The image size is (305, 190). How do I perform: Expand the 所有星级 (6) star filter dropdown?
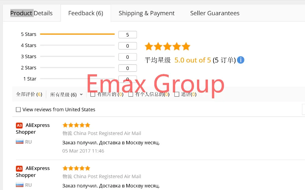(66, 95)
